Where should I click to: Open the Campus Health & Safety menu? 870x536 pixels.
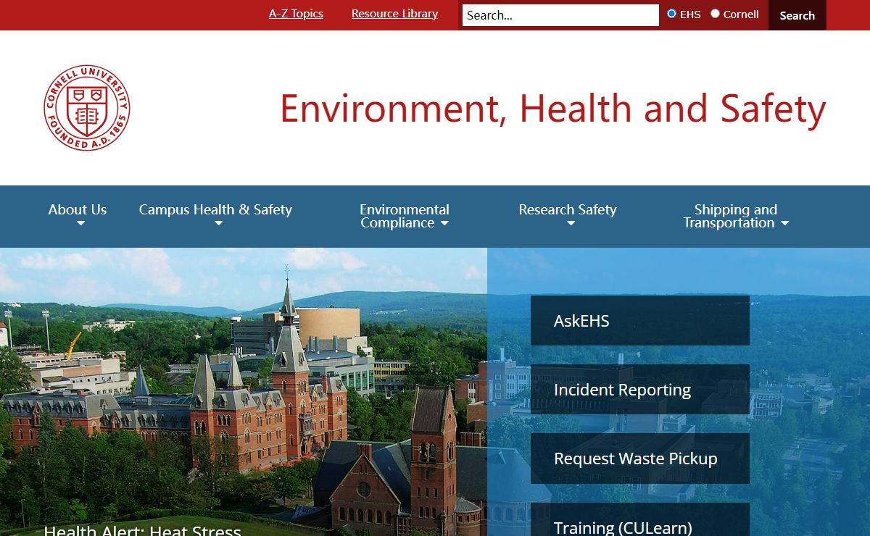pyautogui.click(x=215, y=210)
